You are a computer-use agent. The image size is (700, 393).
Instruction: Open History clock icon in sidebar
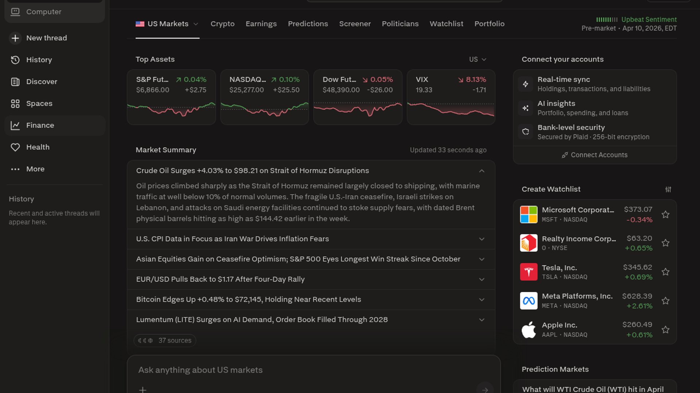[15, 60]
